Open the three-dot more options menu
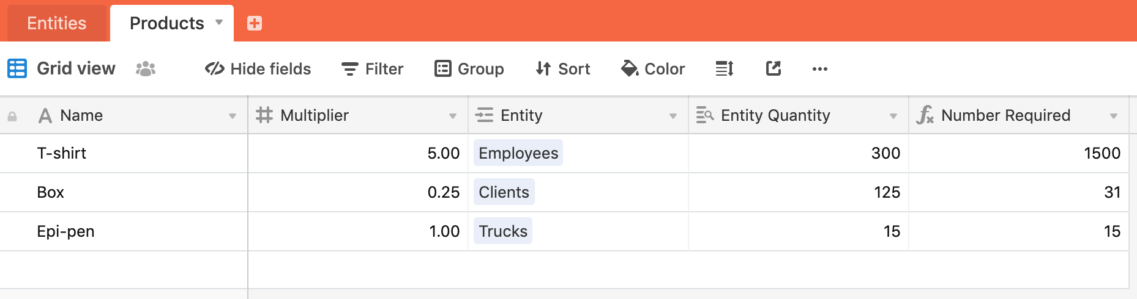 click(820, 69)
